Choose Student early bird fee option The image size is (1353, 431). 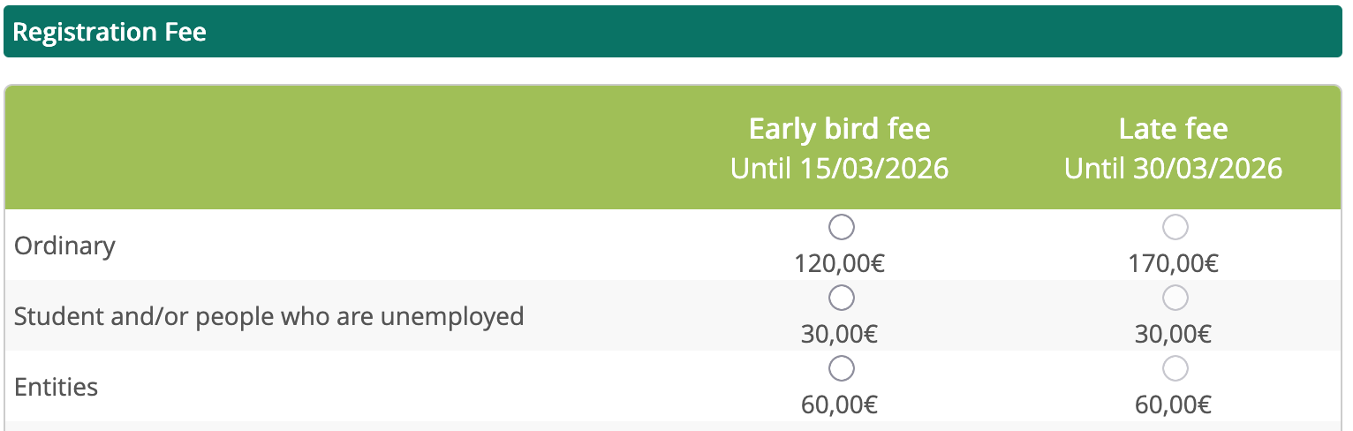click(x=842, y=299)
